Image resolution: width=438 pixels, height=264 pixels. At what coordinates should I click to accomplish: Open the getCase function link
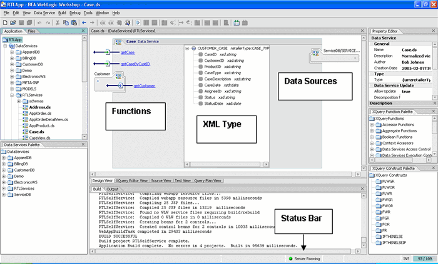coord(128,52)
